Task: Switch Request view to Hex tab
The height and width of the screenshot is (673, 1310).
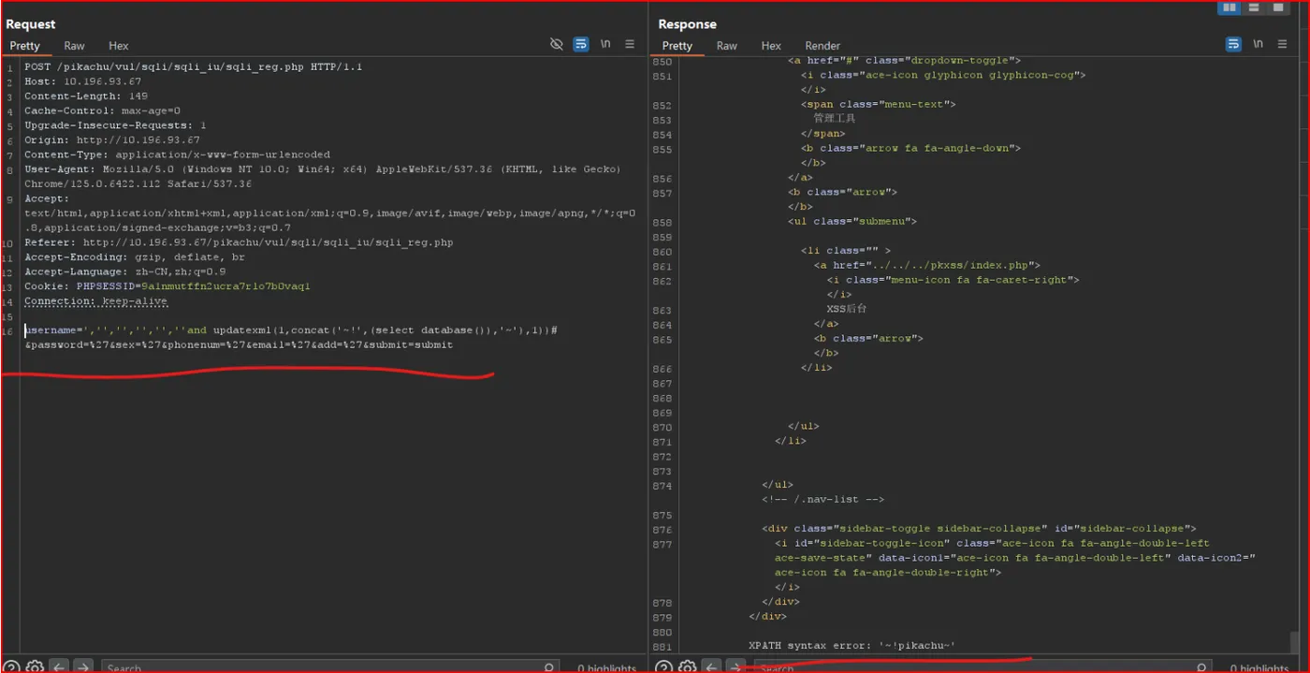Action: (119, 46)
